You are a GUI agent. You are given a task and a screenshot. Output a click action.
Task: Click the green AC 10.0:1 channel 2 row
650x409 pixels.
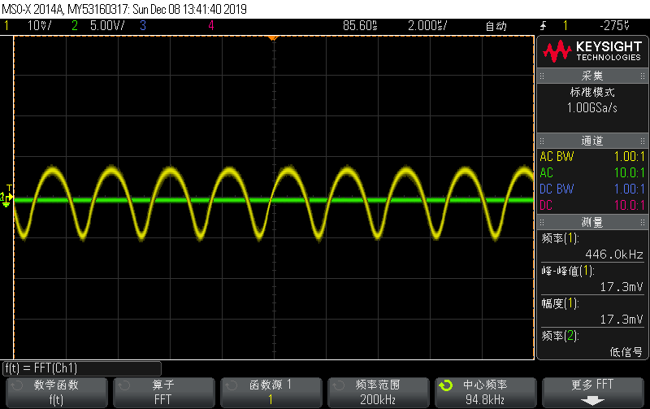[592, 173]
